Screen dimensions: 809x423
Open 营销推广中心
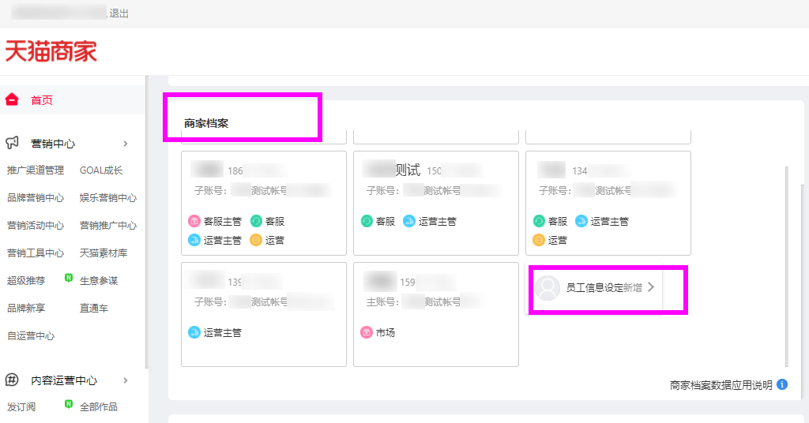click(107, 226)
